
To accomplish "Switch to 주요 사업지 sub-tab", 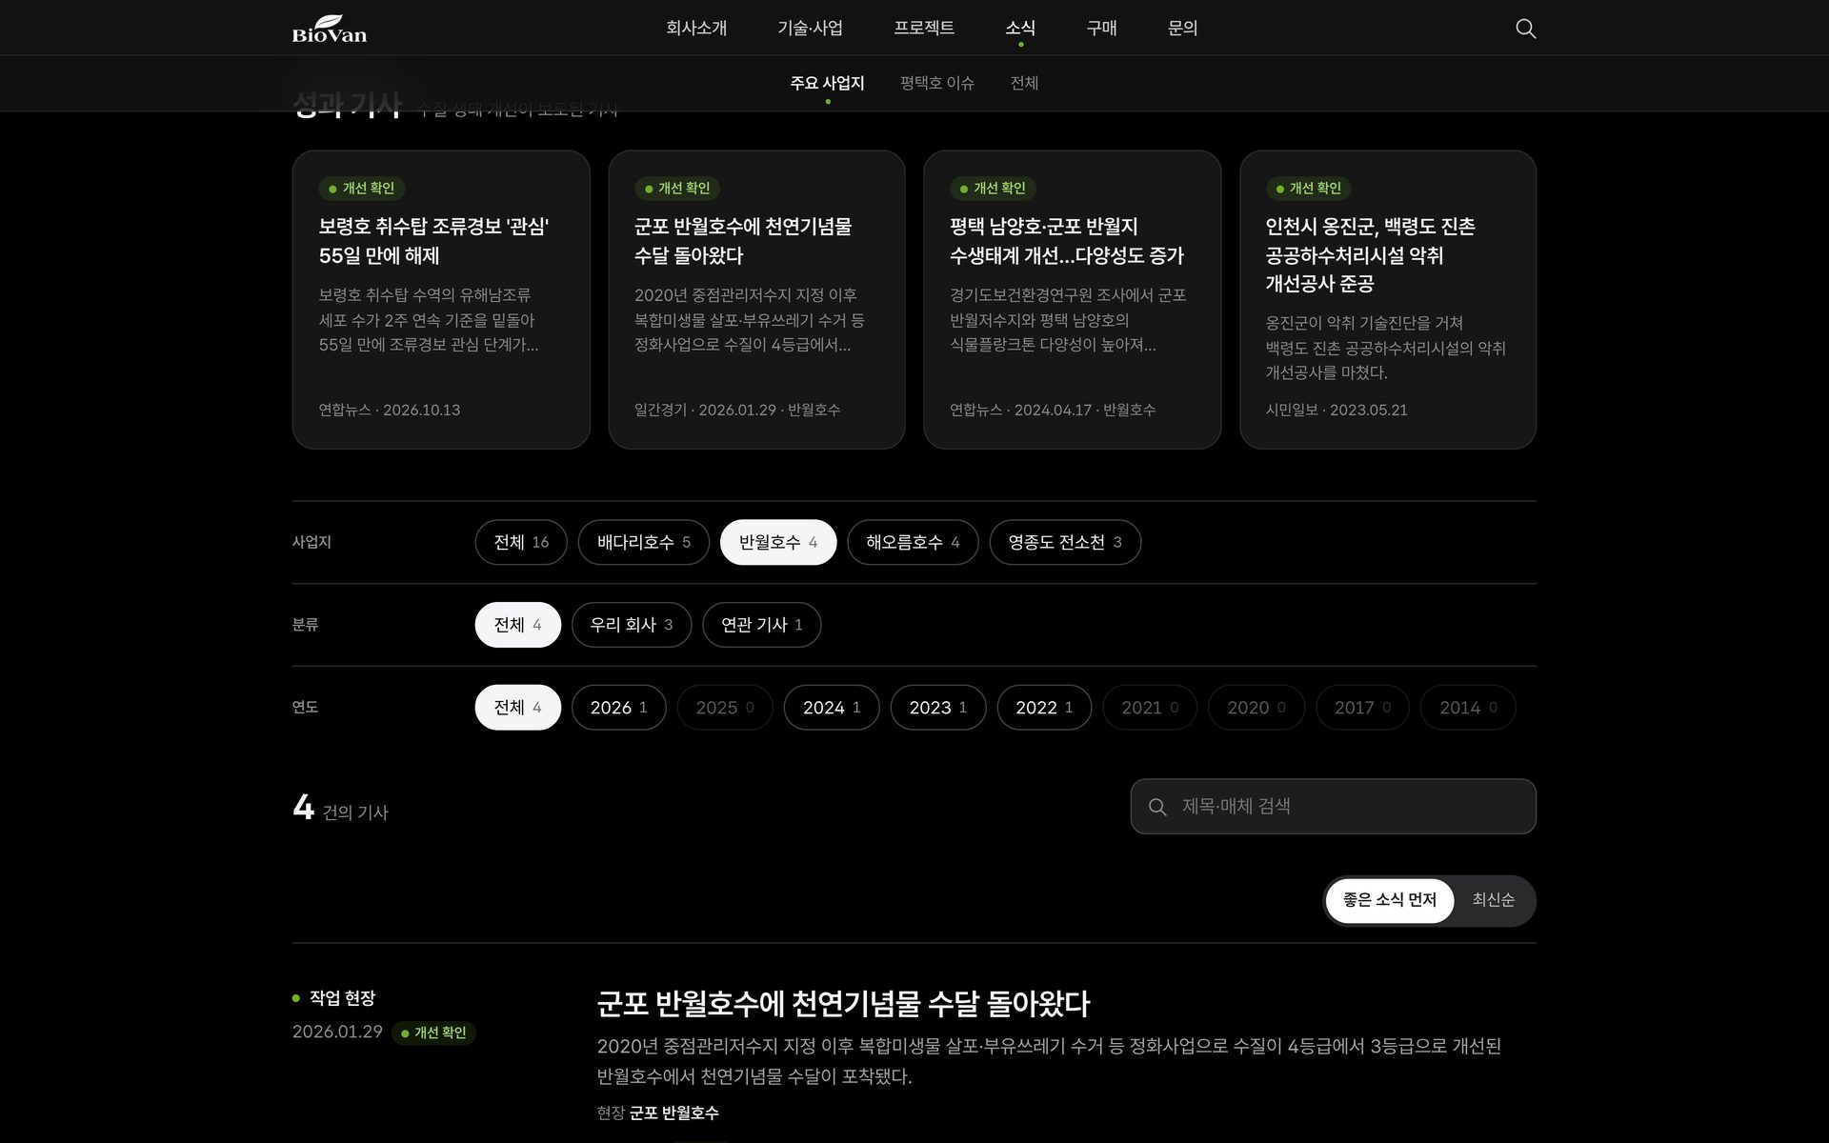I will 827,83.
